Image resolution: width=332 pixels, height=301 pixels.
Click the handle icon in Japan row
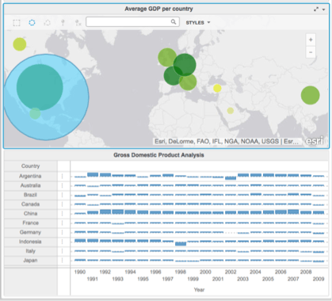(x=63, y=261)
